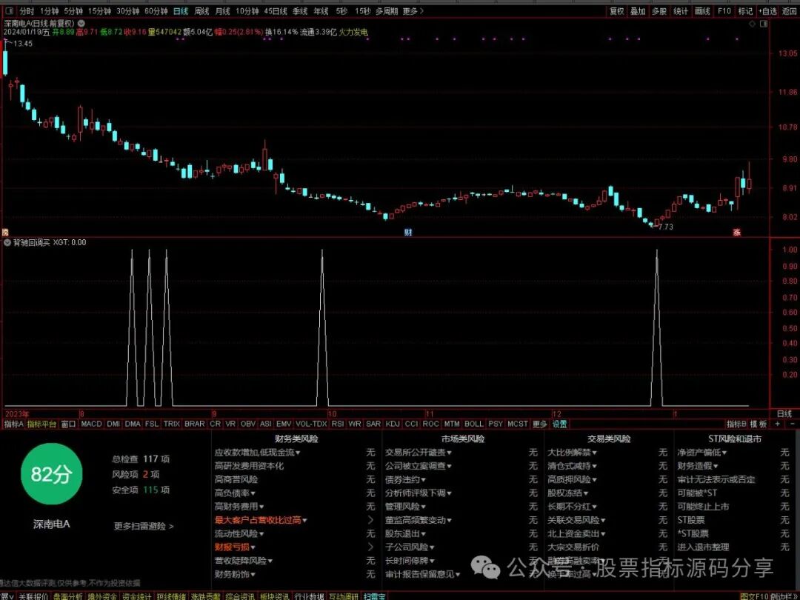The height and width of the screenshot is (600, 800).
Task: Click the plus button next to 模板
Action: 778,424
